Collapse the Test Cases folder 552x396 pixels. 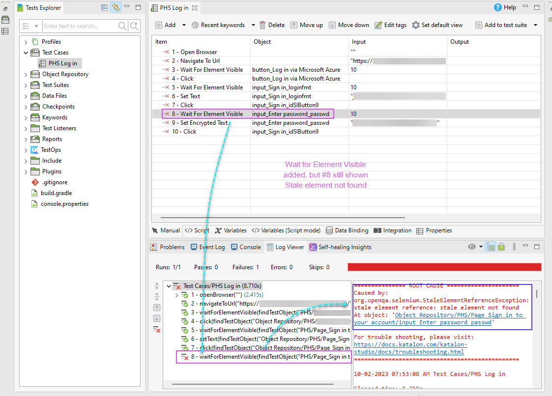pos(26,53)
